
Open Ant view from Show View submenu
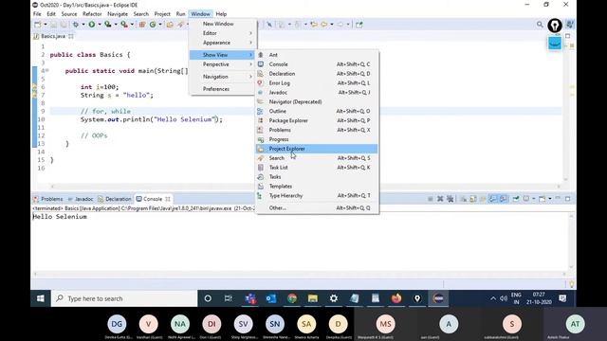pos(317,55)
